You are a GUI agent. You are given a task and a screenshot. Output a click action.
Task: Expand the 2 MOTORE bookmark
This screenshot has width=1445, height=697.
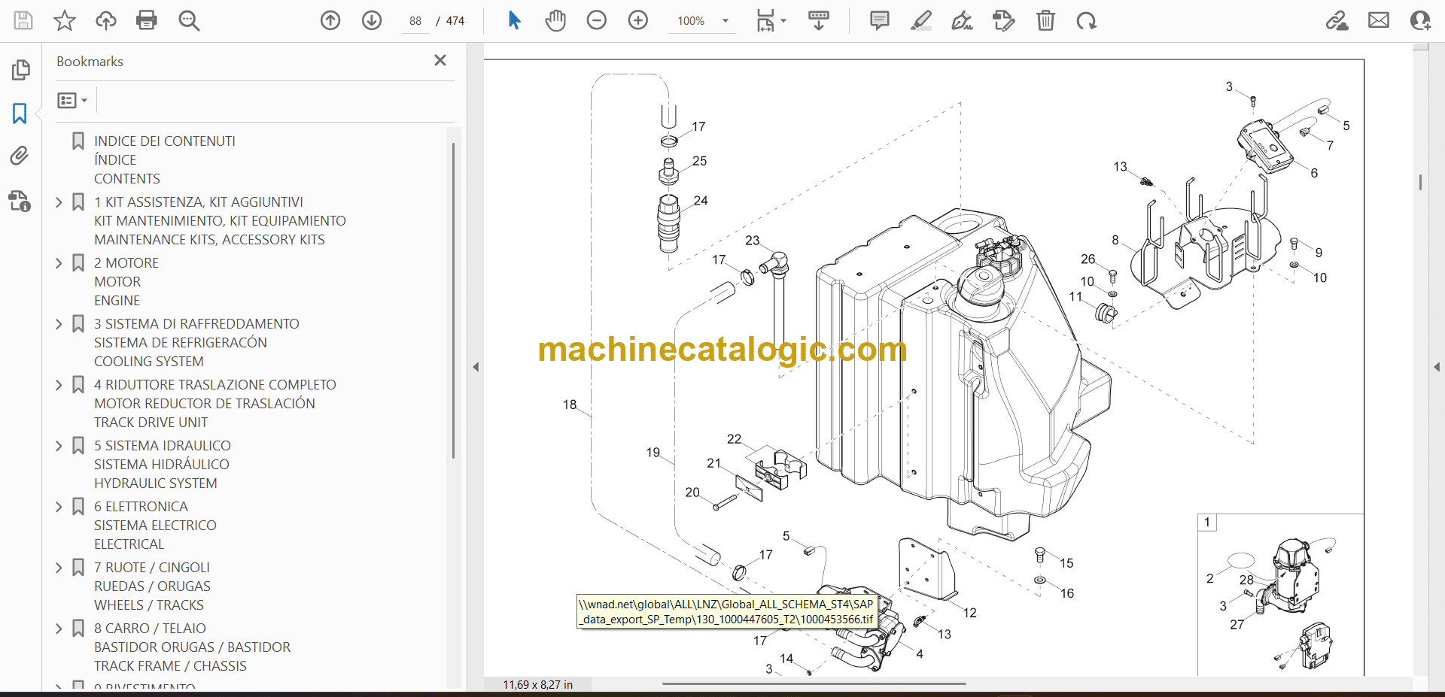click(x=59, y=263)
